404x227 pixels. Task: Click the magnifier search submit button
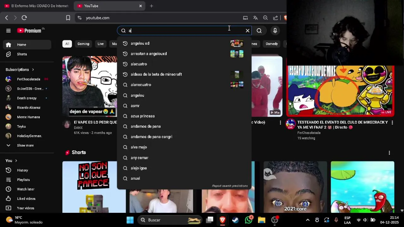point(259,31)
